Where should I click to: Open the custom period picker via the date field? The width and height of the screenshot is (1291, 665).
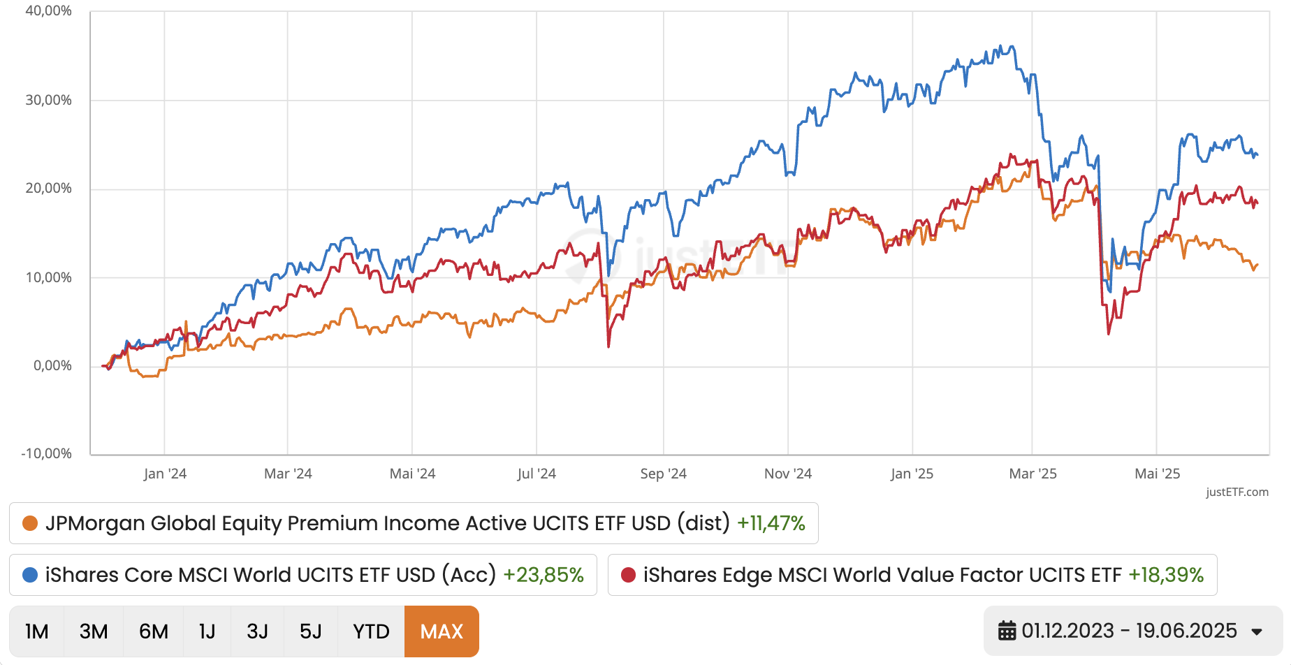click(x=1128, y=630)
